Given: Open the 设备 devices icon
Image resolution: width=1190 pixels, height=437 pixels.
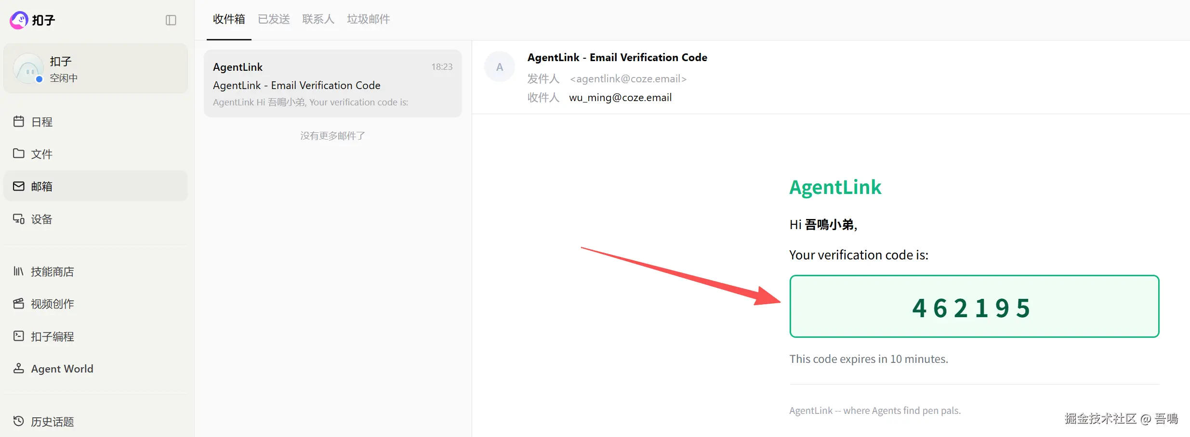Looking at the screenshot, I should tap(19, 219).
